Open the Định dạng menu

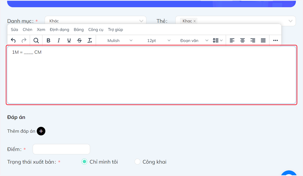click(59, 30)
